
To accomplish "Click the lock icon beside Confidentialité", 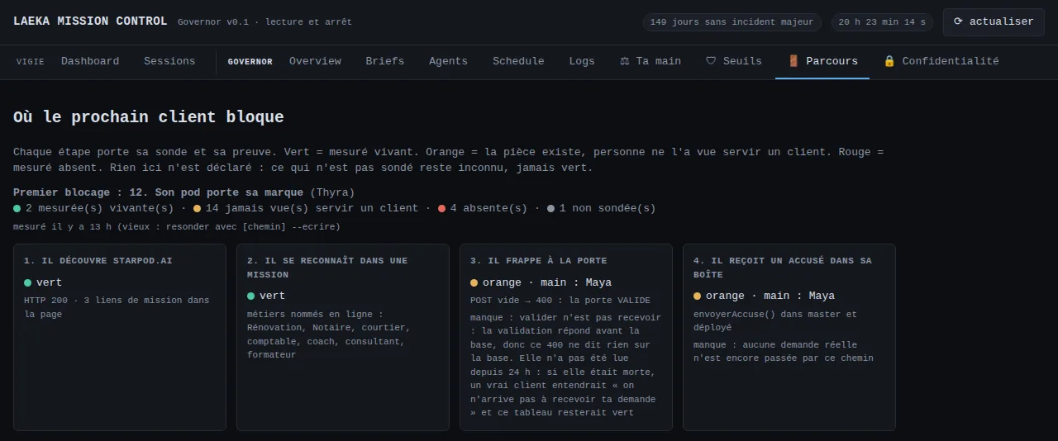I will (889, 61).
